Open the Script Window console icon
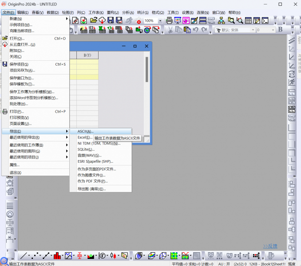Image resolution: width=301 pixels, height=266 pixels. pos(265,20)
